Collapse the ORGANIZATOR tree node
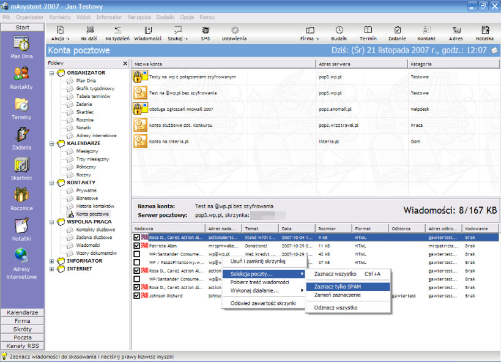 pyautogui.click(x=51, y=73)
